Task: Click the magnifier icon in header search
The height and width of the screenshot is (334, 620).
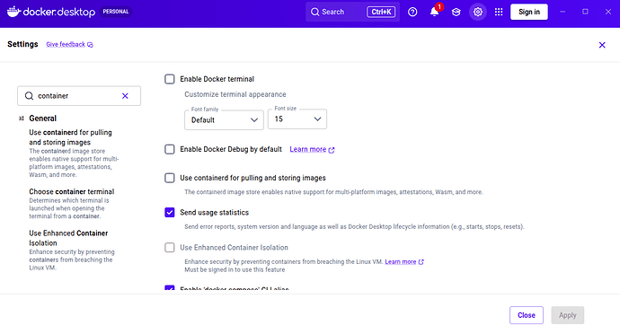Action: (314, 12)
